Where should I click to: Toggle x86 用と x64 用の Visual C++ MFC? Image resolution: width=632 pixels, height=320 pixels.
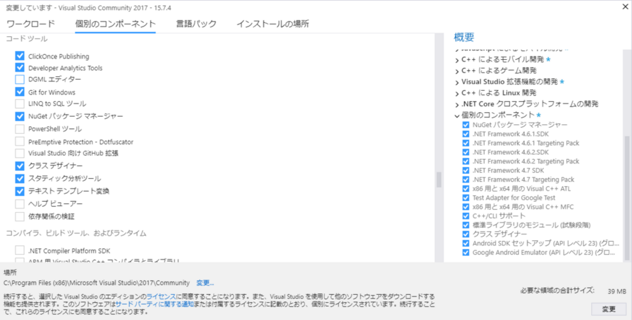pyautogui.click(x=466, y=207)
